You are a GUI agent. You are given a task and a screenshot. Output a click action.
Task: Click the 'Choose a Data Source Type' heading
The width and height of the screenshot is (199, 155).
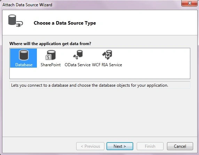(65, 23)
